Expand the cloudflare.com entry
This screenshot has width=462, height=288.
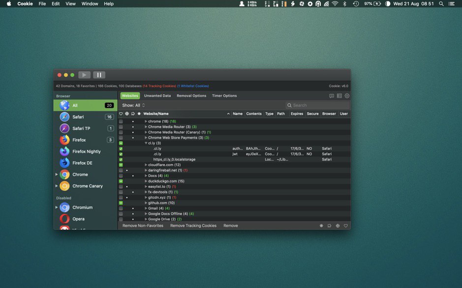(146, 165)
